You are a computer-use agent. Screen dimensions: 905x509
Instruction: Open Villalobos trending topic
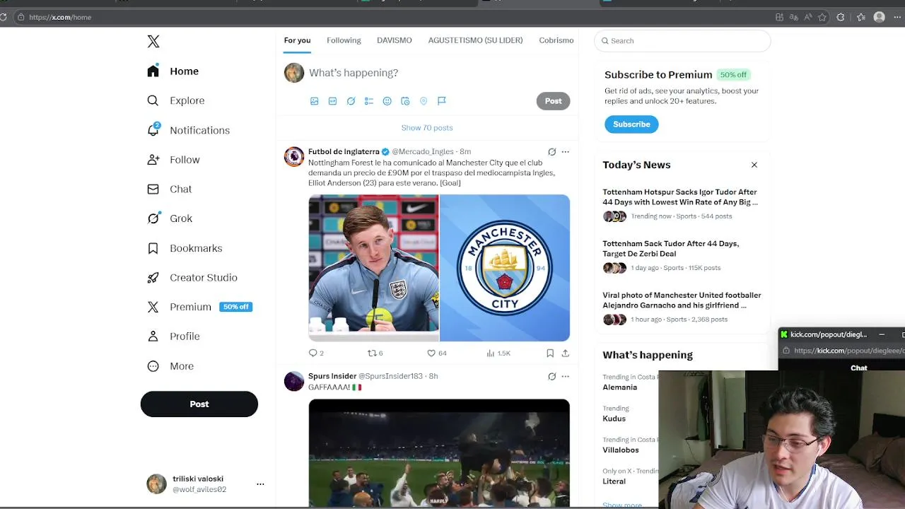[x=621, y=450]
